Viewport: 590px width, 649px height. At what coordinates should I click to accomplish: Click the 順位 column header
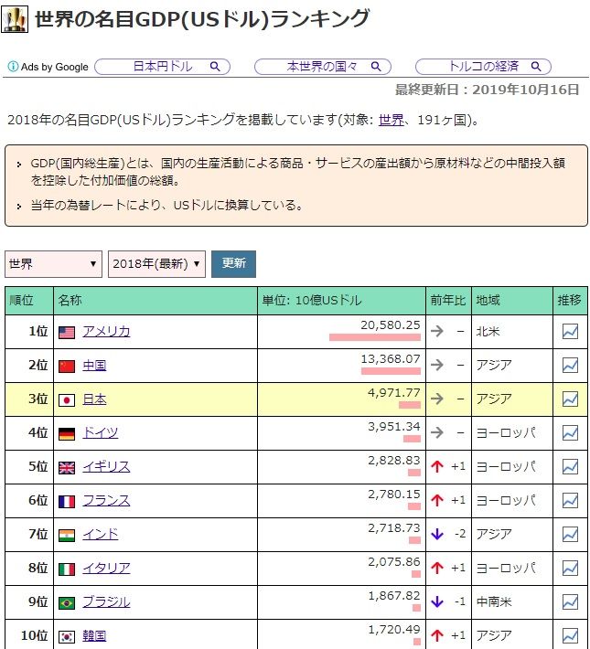pyautogui.click(x=21, y=300)
